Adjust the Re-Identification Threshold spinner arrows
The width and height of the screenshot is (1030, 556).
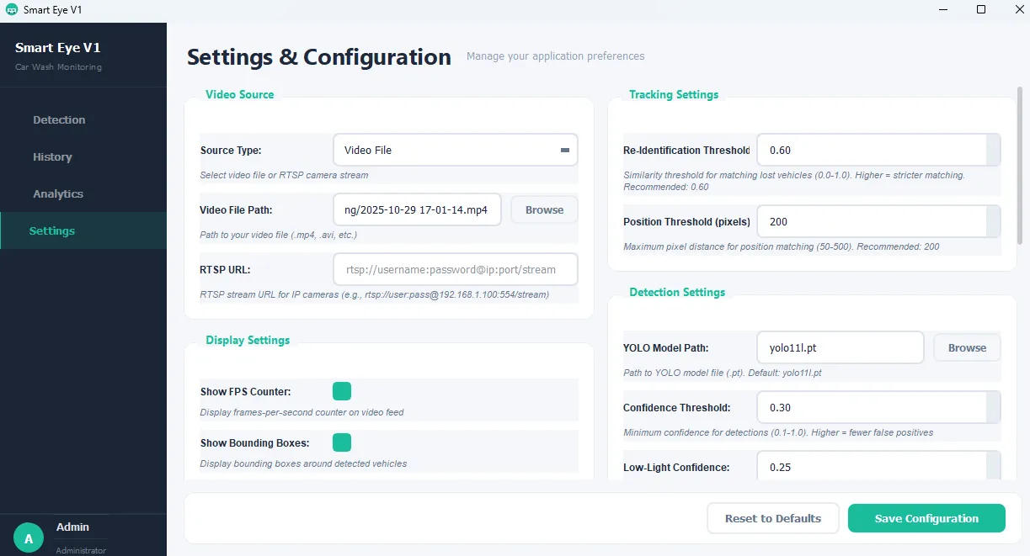click(994, 150)
